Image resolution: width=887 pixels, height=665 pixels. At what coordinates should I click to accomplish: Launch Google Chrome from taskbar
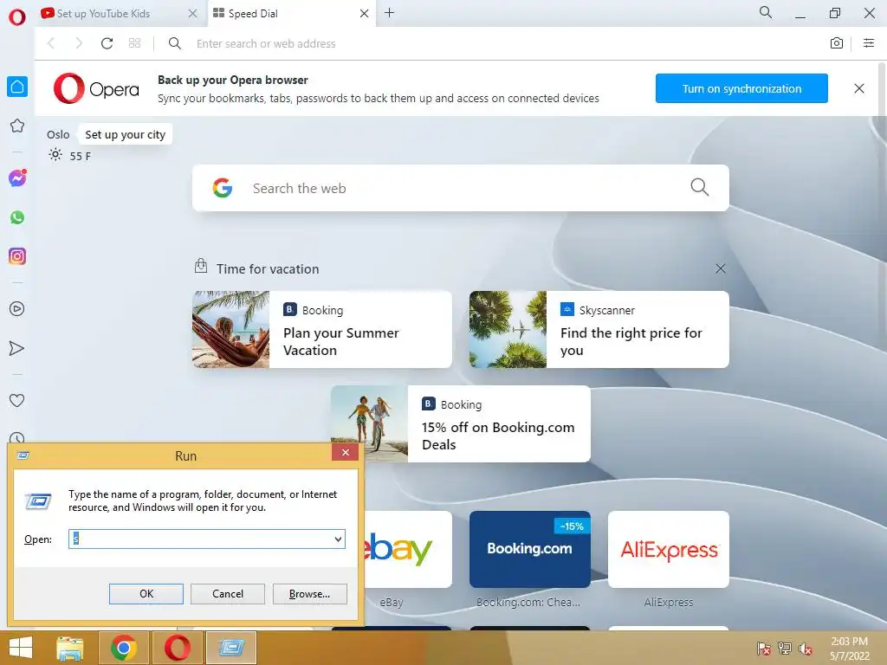124,648
